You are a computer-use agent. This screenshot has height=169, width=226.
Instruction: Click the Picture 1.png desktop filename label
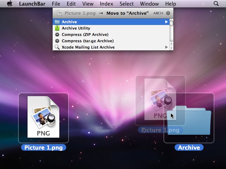43,148
